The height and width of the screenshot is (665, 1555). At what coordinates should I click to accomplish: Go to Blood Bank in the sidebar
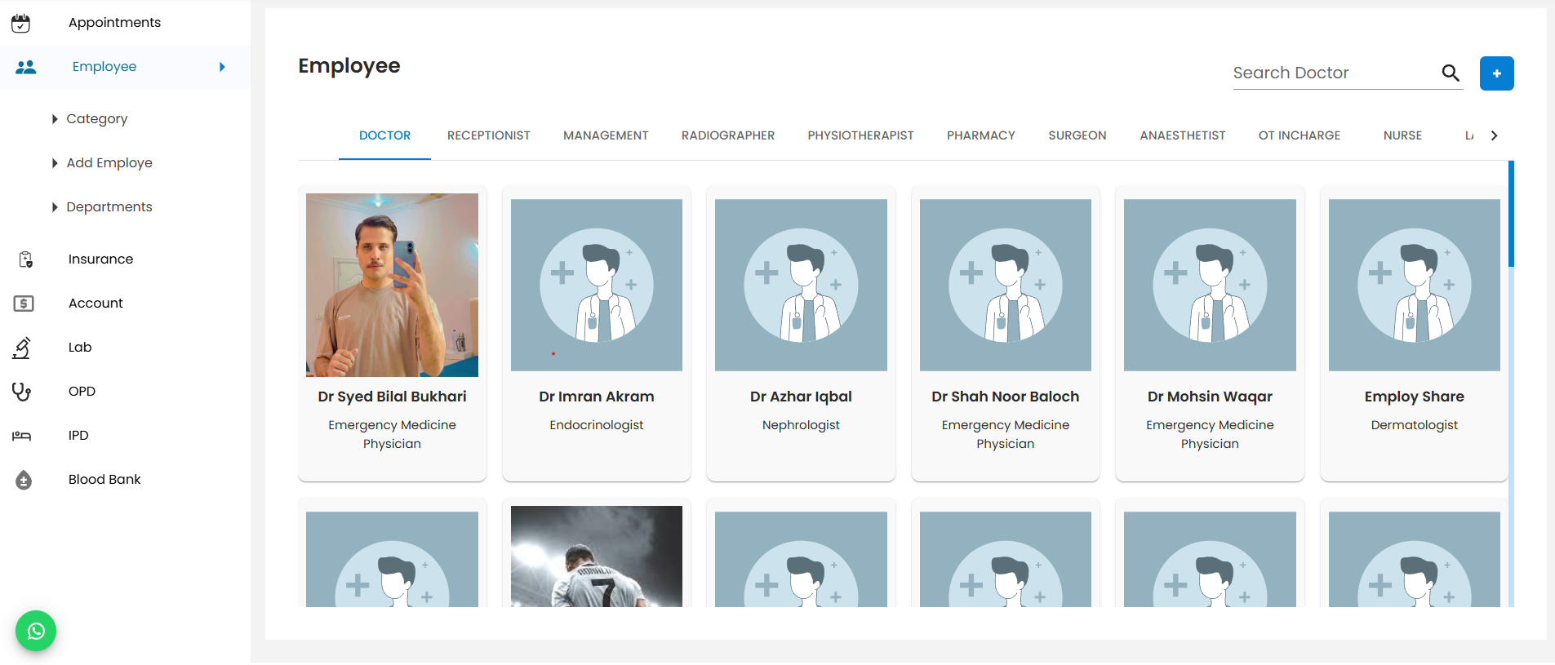click(x=104, y=480)
